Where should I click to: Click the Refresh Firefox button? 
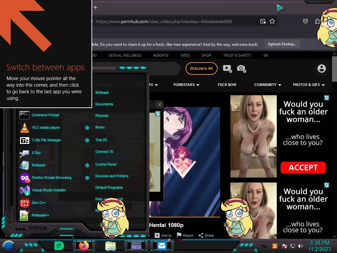[282, 44]
